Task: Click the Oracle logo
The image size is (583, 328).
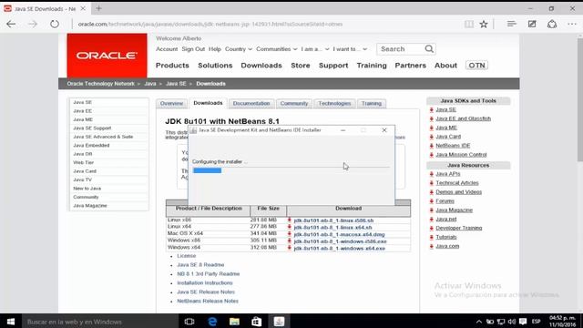Action: click(x=107, y=56)
